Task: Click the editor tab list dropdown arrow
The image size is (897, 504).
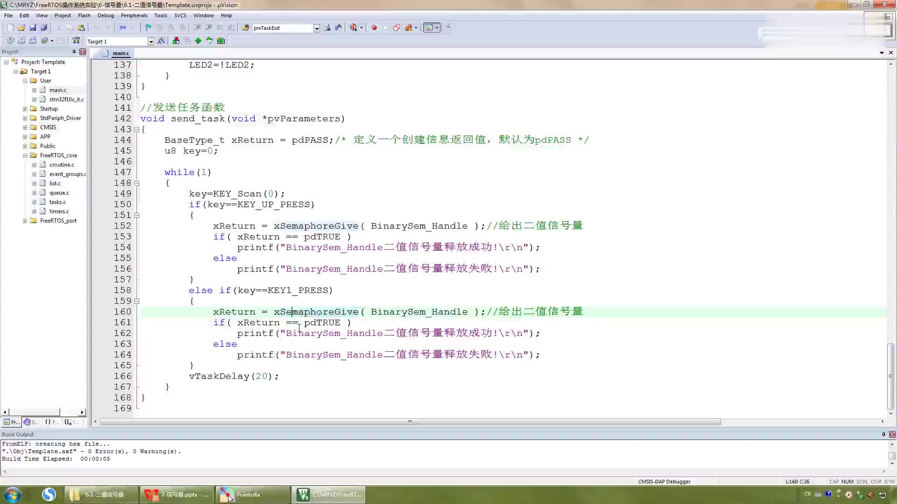Action: (882, 53)
